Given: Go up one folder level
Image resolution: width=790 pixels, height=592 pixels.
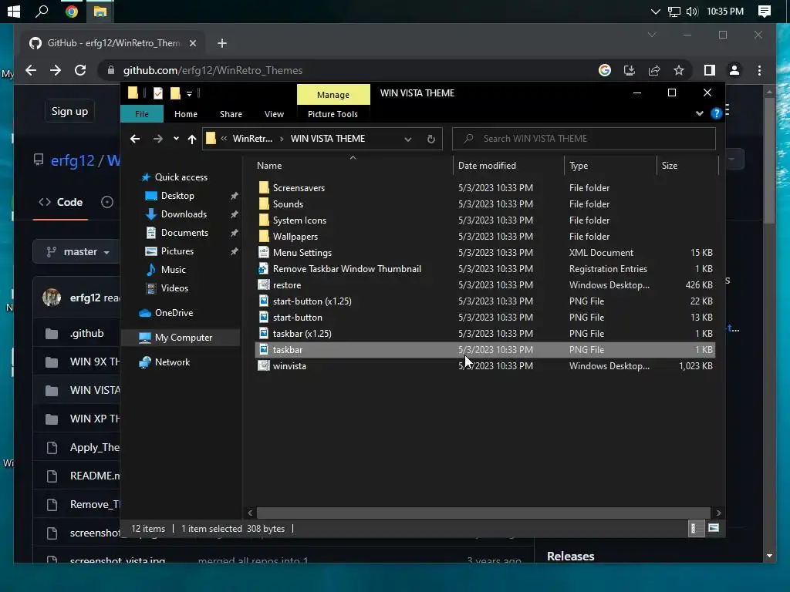Looking at the screenshot, I should click(192, 139).
